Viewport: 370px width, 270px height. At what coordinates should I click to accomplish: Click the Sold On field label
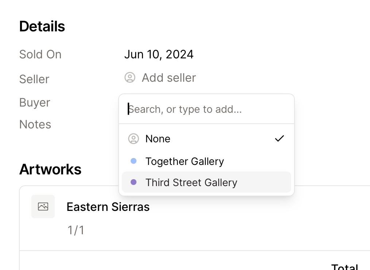tap(40, 54)
